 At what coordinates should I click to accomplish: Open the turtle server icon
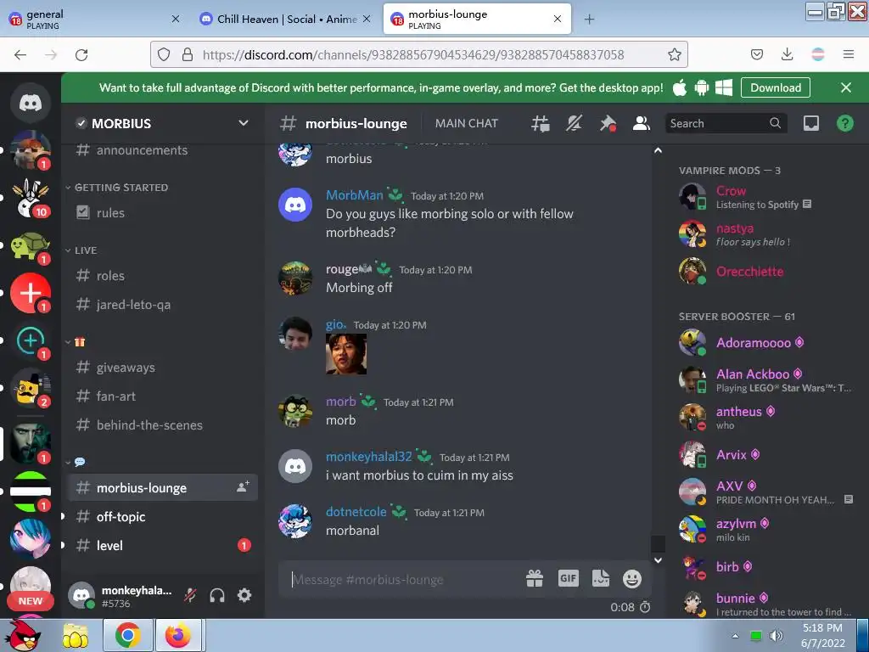point(31,245)
